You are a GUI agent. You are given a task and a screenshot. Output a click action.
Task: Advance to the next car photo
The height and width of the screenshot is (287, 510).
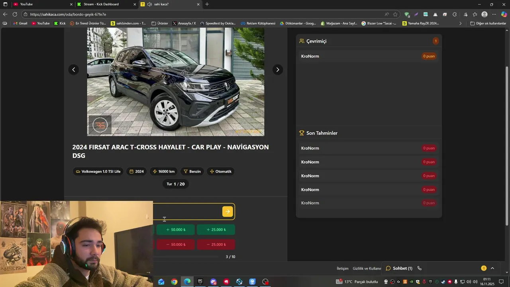click(278, 70)
